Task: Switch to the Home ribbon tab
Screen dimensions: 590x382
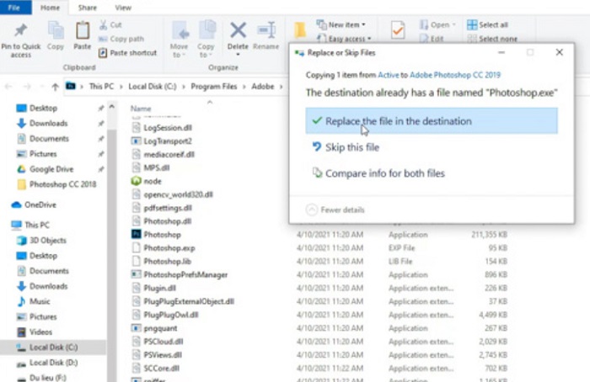Action: 50,8
